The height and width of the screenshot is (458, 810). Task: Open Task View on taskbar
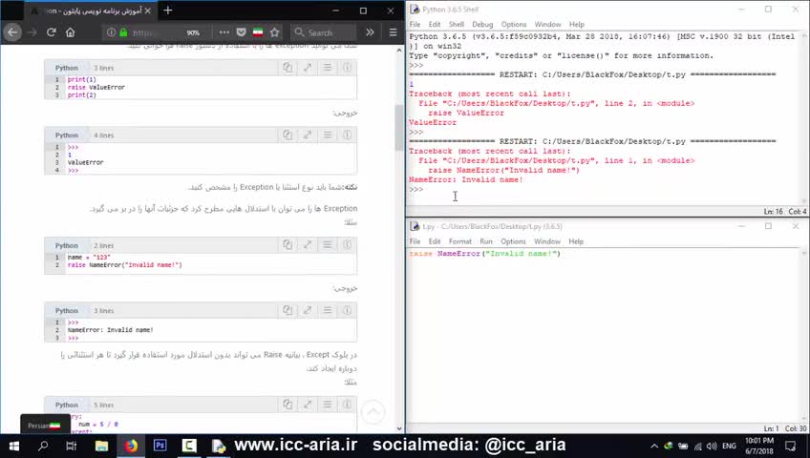pos(72,446)
